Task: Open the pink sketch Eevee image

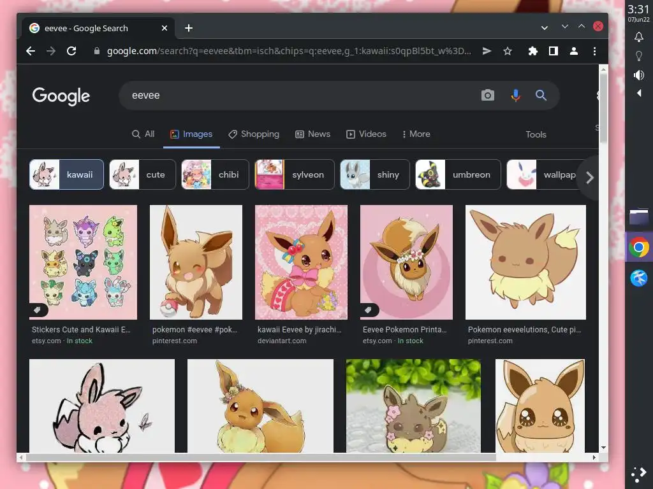Action: pyautogui.click(x=102, y=406)
